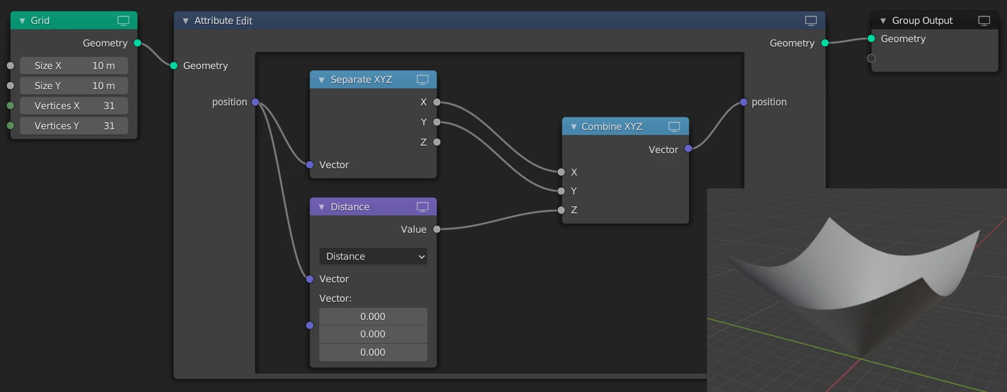Image resolution: width=1007 pixels, height=392 pixels.
Task: Click the Vertices Y field
Action: pyautogui.click(x=74, y=126)
